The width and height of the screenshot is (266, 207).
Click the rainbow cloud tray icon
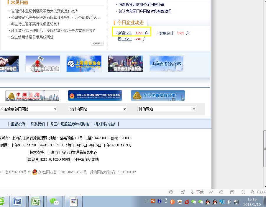click(180, 202)
